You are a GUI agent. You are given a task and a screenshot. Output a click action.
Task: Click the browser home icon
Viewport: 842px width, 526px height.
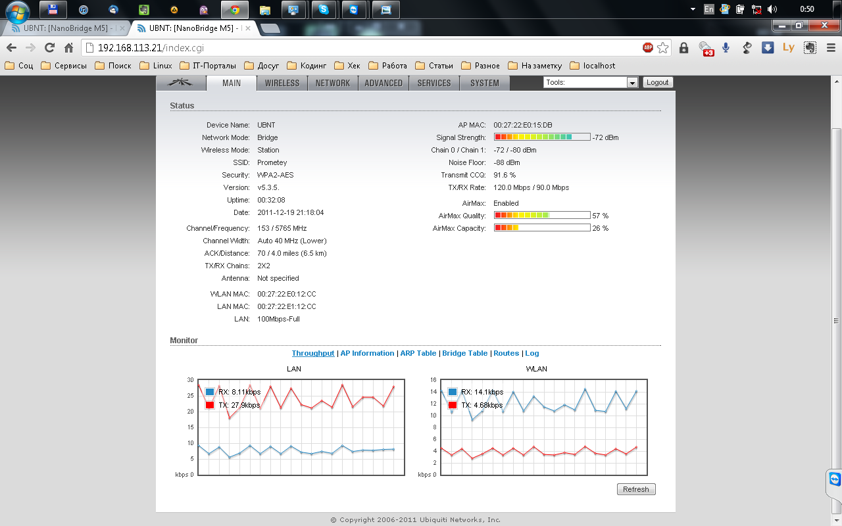(x=68, y=47)
